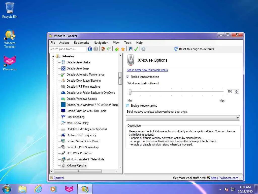This screenshot has height=194, width=258.
Task: Select Disable Your Windows 7 PC is Out of Support
Action: point(92,105)
